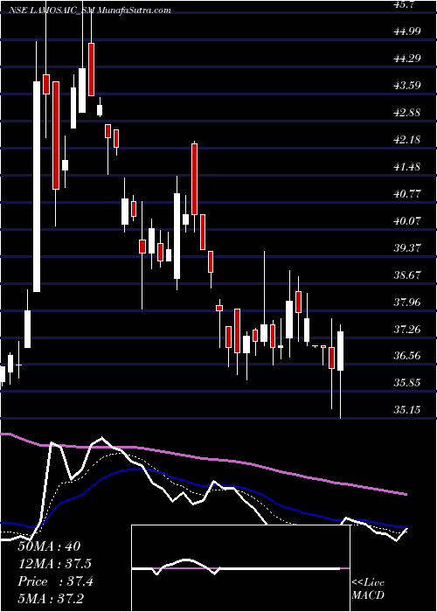
Task: Click the 5MA : 37.2 readout
Action: 52,599
